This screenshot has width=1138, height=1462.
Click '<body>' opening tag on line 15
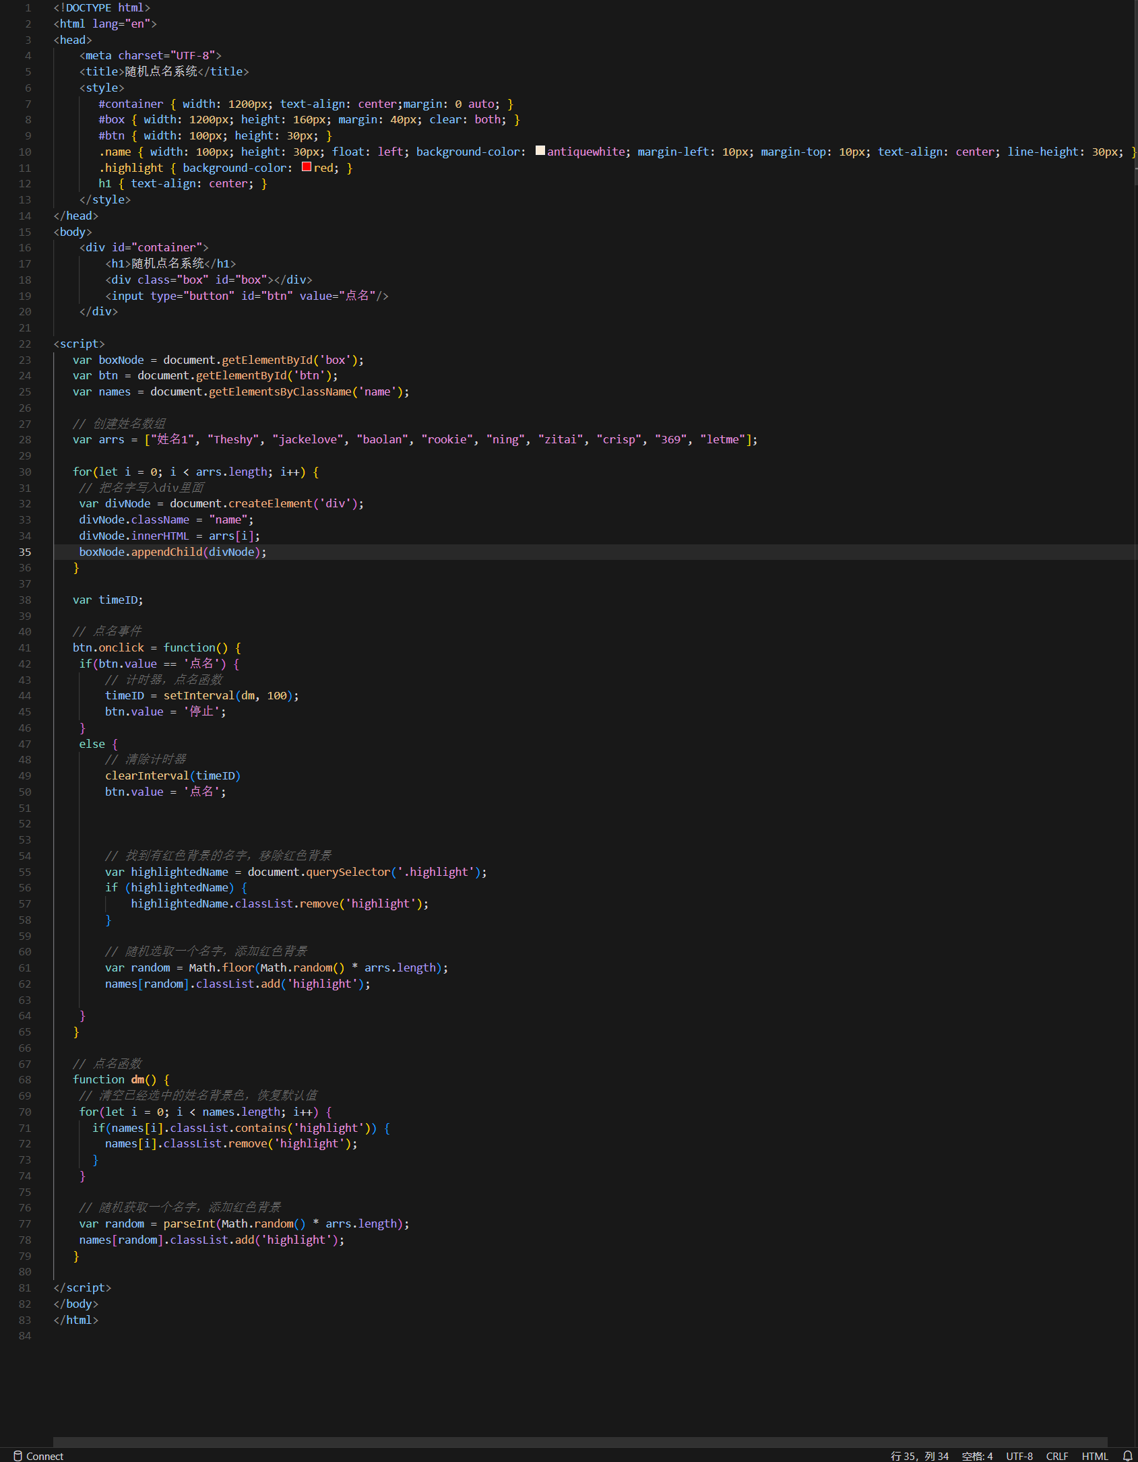pyautogui.click(x=73, y=232)
